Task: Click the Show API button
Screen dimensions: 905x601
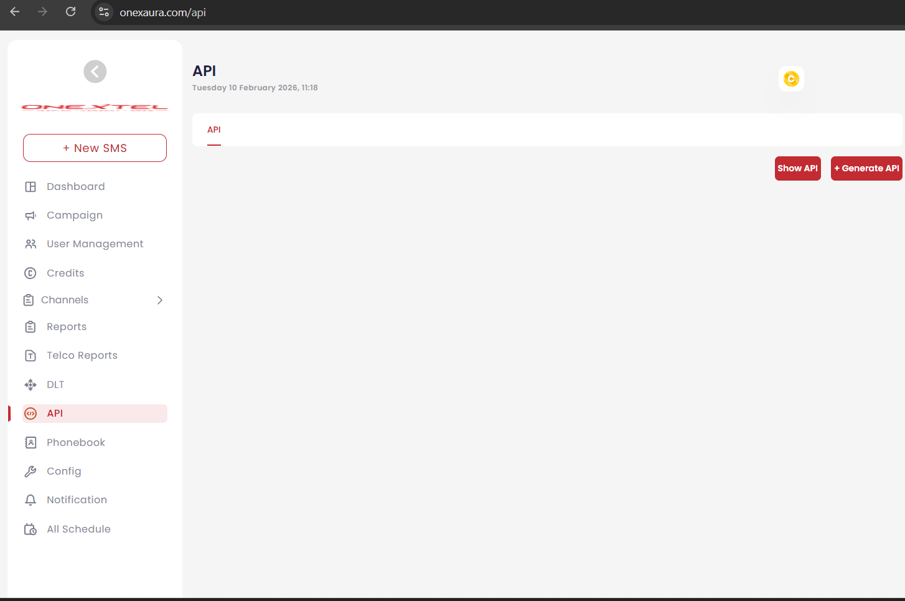Action: pyautogui.click(x=798, y=169)
